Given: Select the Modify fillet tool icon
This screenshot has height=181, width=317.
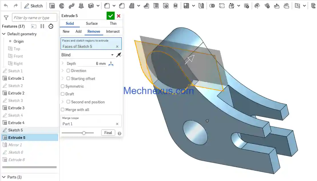Looking at the screenshot, I should 257,6.
